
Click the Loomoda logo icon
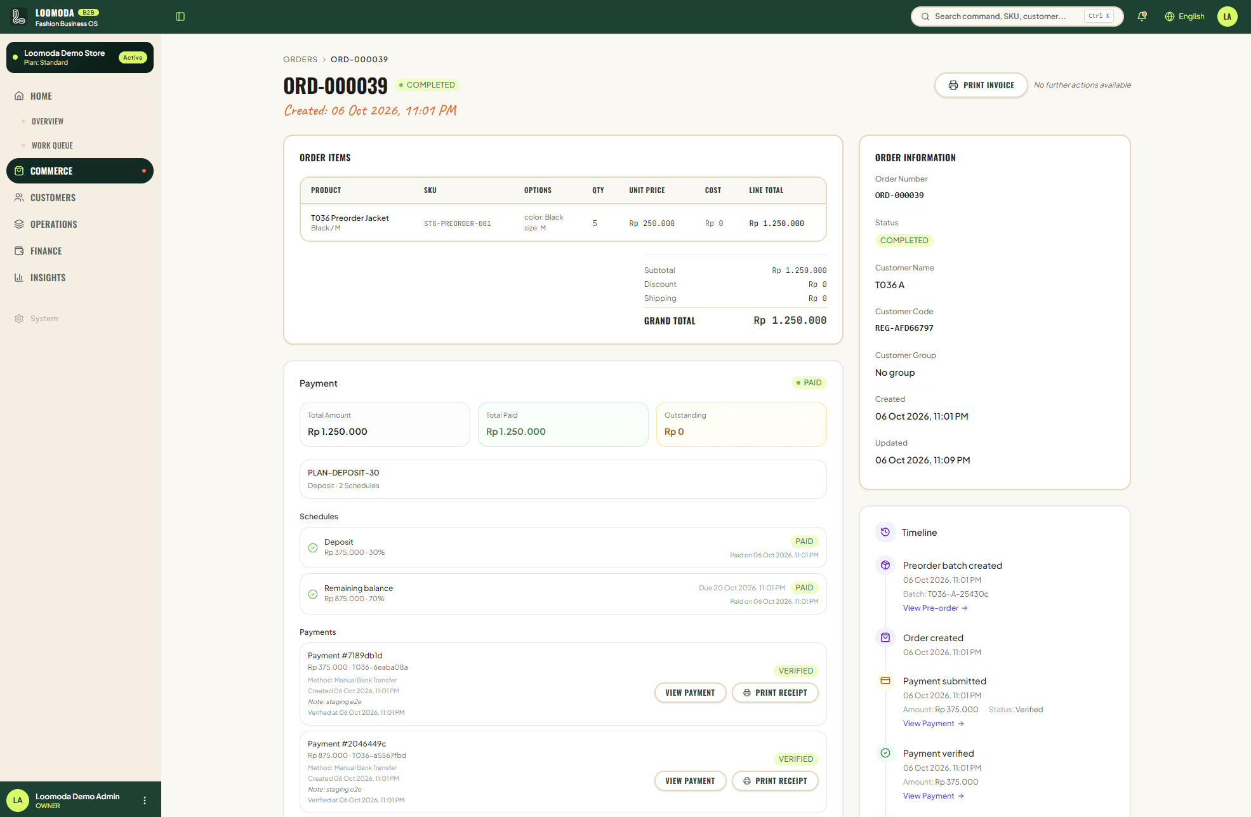point(18,17)
